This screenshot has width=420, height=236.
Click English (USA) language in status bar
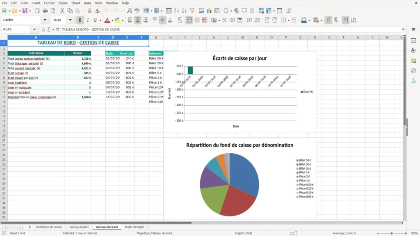coord(243,233)
